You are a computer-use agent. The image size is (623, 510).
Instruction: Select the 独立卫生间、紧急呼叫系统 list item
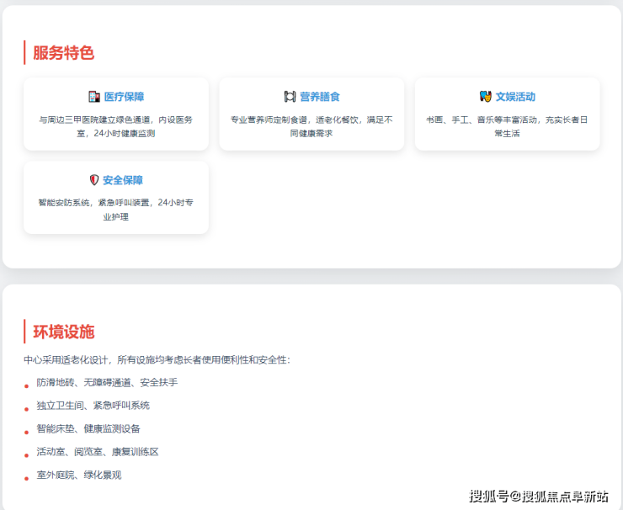pos(93,405)
